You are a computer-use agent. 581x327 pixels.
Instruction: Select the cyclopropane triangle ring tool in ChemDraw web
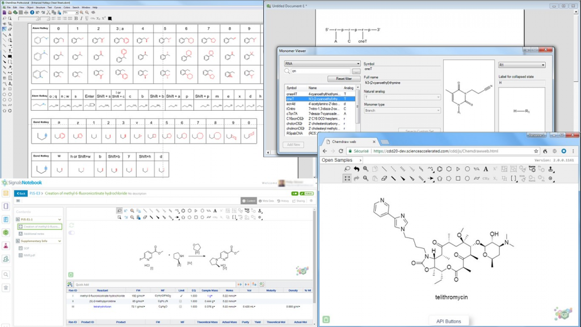458,169
